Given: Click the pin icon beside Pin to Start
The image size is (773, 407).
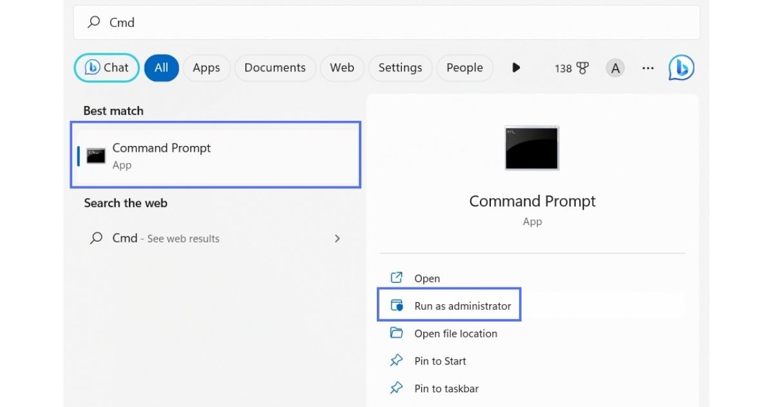Looking at the screenshot, I should pos(397,361).
